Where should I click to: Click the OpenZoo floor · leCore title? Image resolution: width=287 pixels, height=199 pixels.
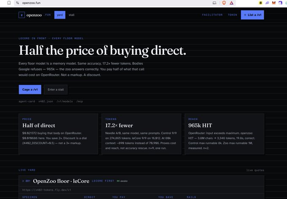[x=61, y=181]
